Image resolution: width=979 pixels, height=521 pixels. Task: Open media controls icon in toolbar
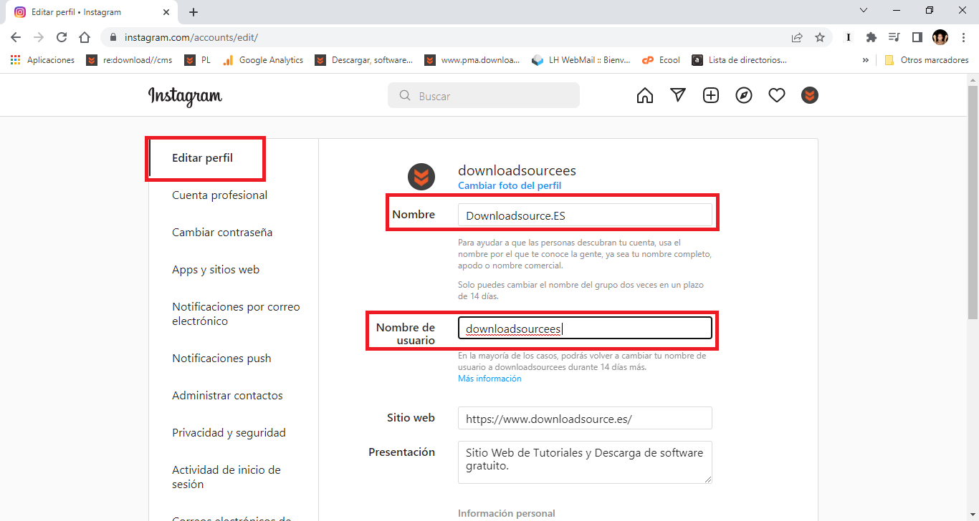[x=894, y=37]
